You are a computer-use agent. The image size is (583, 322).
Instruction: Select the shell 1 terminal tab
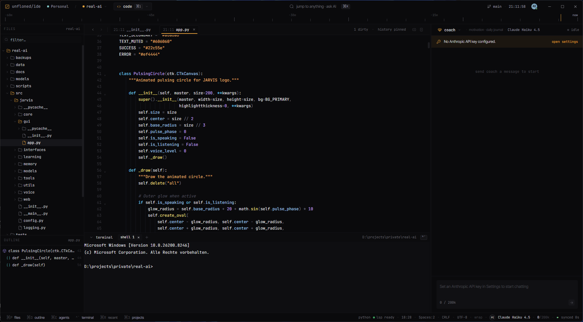pos(127,237)
